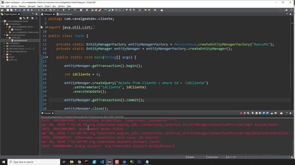Expand the JRE System Library node

pyautogui.click(x=5, y=49)
